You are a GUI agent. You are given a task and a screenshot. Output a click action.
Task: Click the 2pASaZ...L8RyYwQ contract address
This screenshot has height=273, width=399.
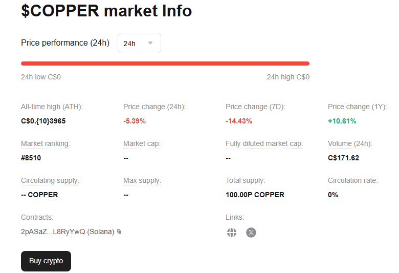coord(68,232)
